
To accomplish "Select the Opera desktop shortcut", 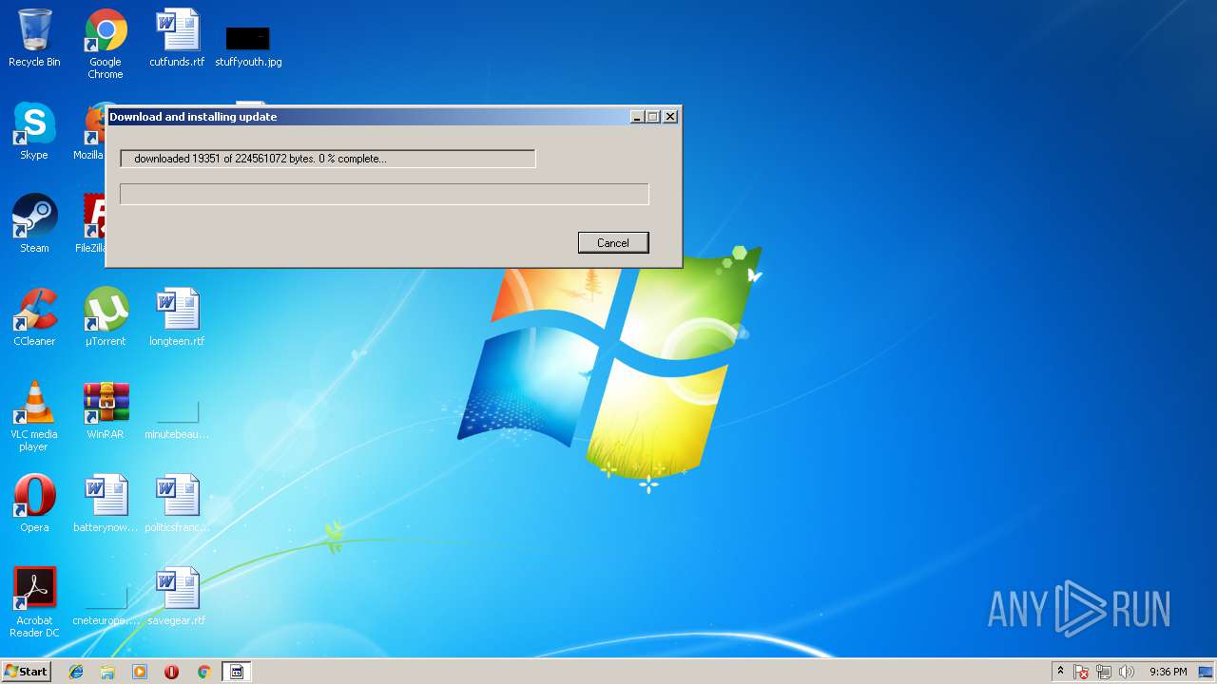I will [x=34, y=503].
